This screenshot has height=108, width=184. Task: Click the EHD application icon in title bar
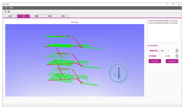point(5,4)
